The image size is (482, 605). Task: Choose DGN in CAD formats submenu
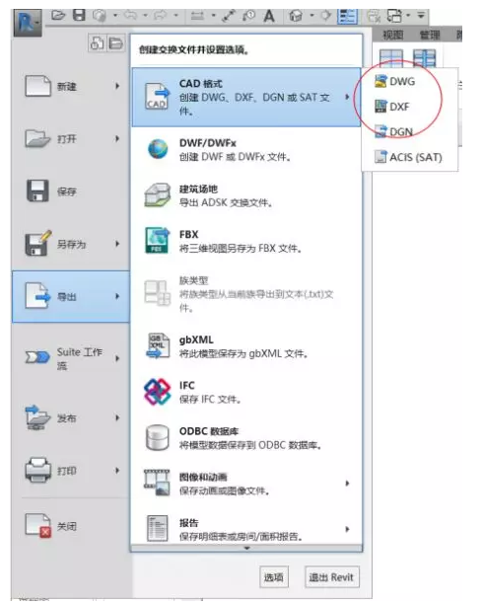(409, 132)
